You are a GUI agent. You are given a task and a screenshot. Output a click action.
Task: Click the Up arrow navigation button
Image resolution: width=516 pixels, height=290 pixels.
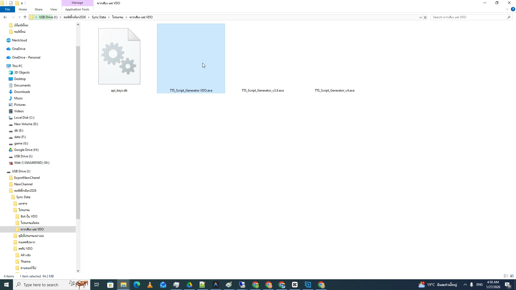click(25, 17)
